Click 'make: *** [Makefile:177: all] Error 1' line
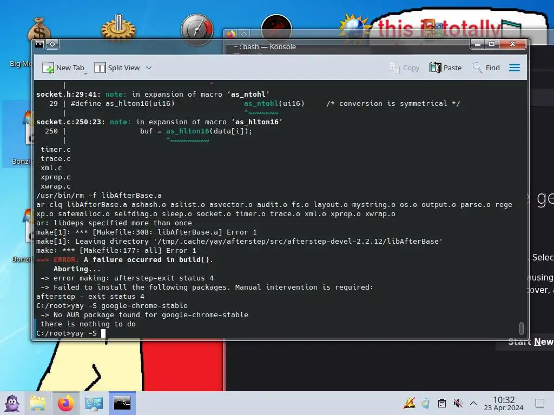Image resolution: width=554 pixels, height=415 pixels. pyautogui.click(x=116, y=251)
